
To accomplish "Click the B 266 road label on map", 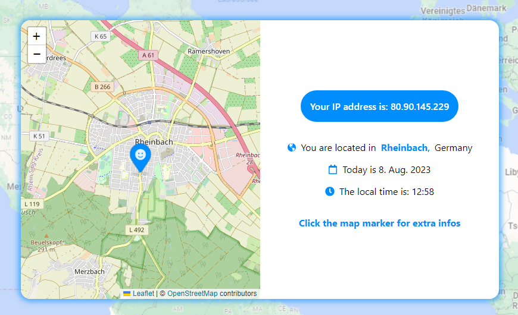I will click(x=102, y=87).
